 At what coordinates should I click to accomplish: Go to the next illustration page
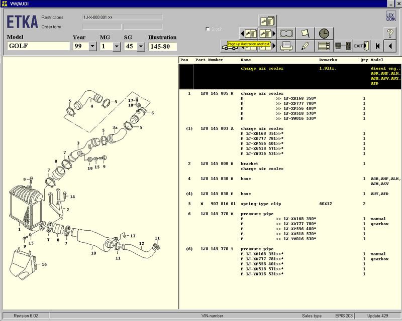267,33
